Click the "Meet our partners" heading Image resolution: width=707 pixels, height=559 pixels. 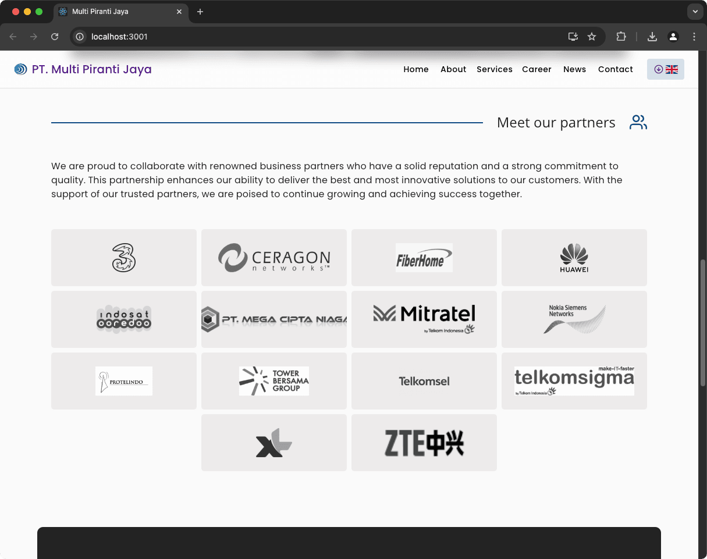tap(556, 123)
